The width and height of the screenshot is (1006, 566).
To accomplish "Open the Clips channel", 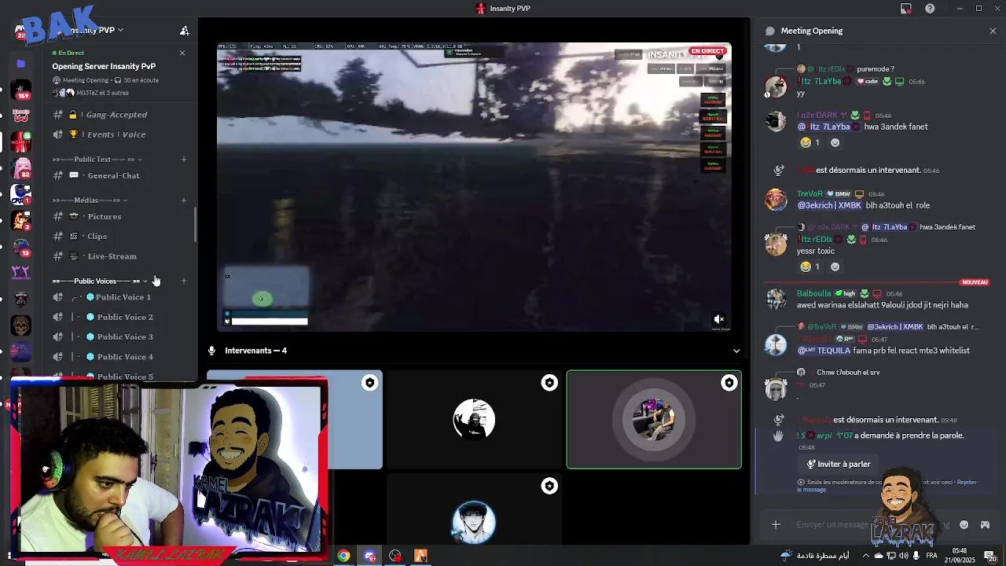I will coord(117,237).
